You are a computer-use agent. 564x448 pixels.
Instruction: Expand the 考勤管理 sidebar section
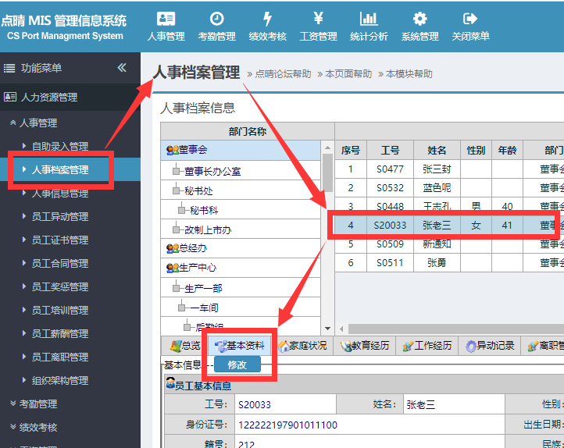pyautogui.click(x=37, y=404)
